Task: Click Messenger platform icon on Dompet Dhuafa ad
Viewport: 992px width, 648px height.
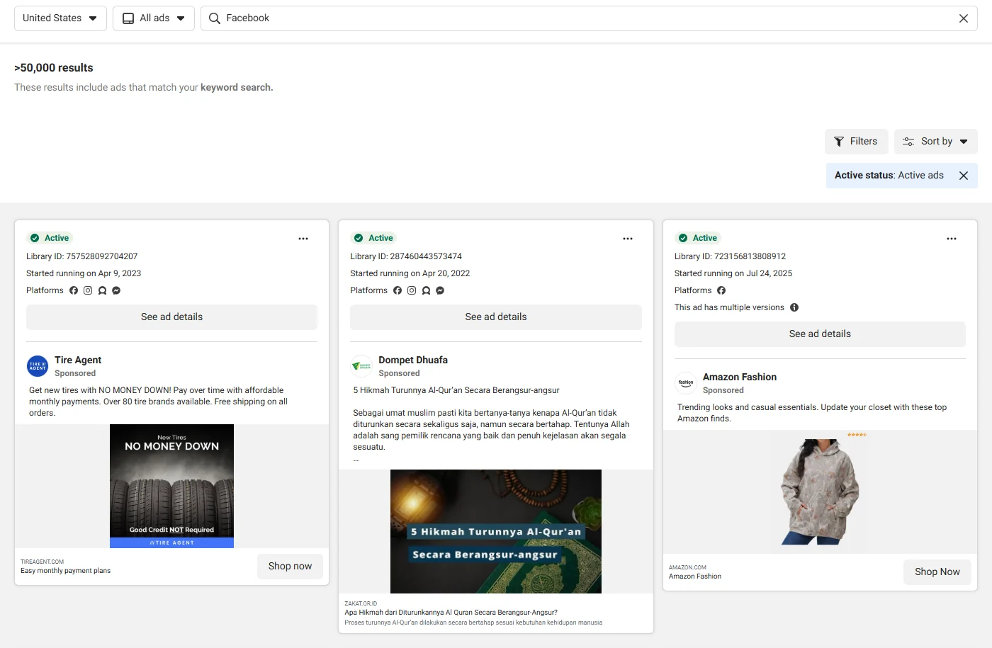Action: 440,290
